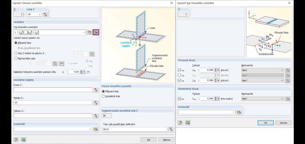Click units and decimals icon in right dialog
This screenshot has width=305, height=144.
tap(187, 122)
